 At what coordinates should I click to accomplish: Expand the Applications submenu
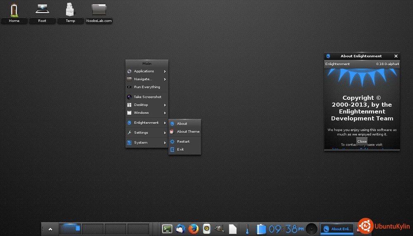pos(147,71)
